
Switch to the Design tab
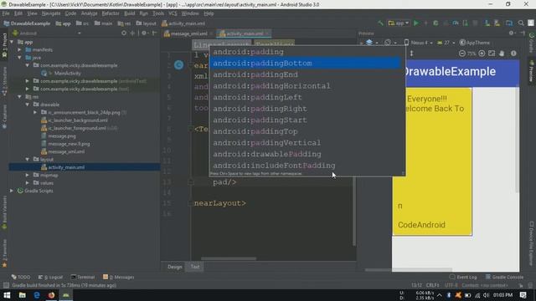point(175,267)
